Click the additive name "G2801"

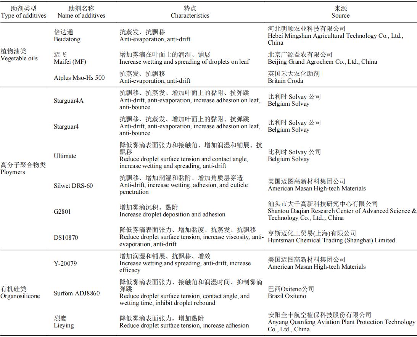(x=62, y=212)
